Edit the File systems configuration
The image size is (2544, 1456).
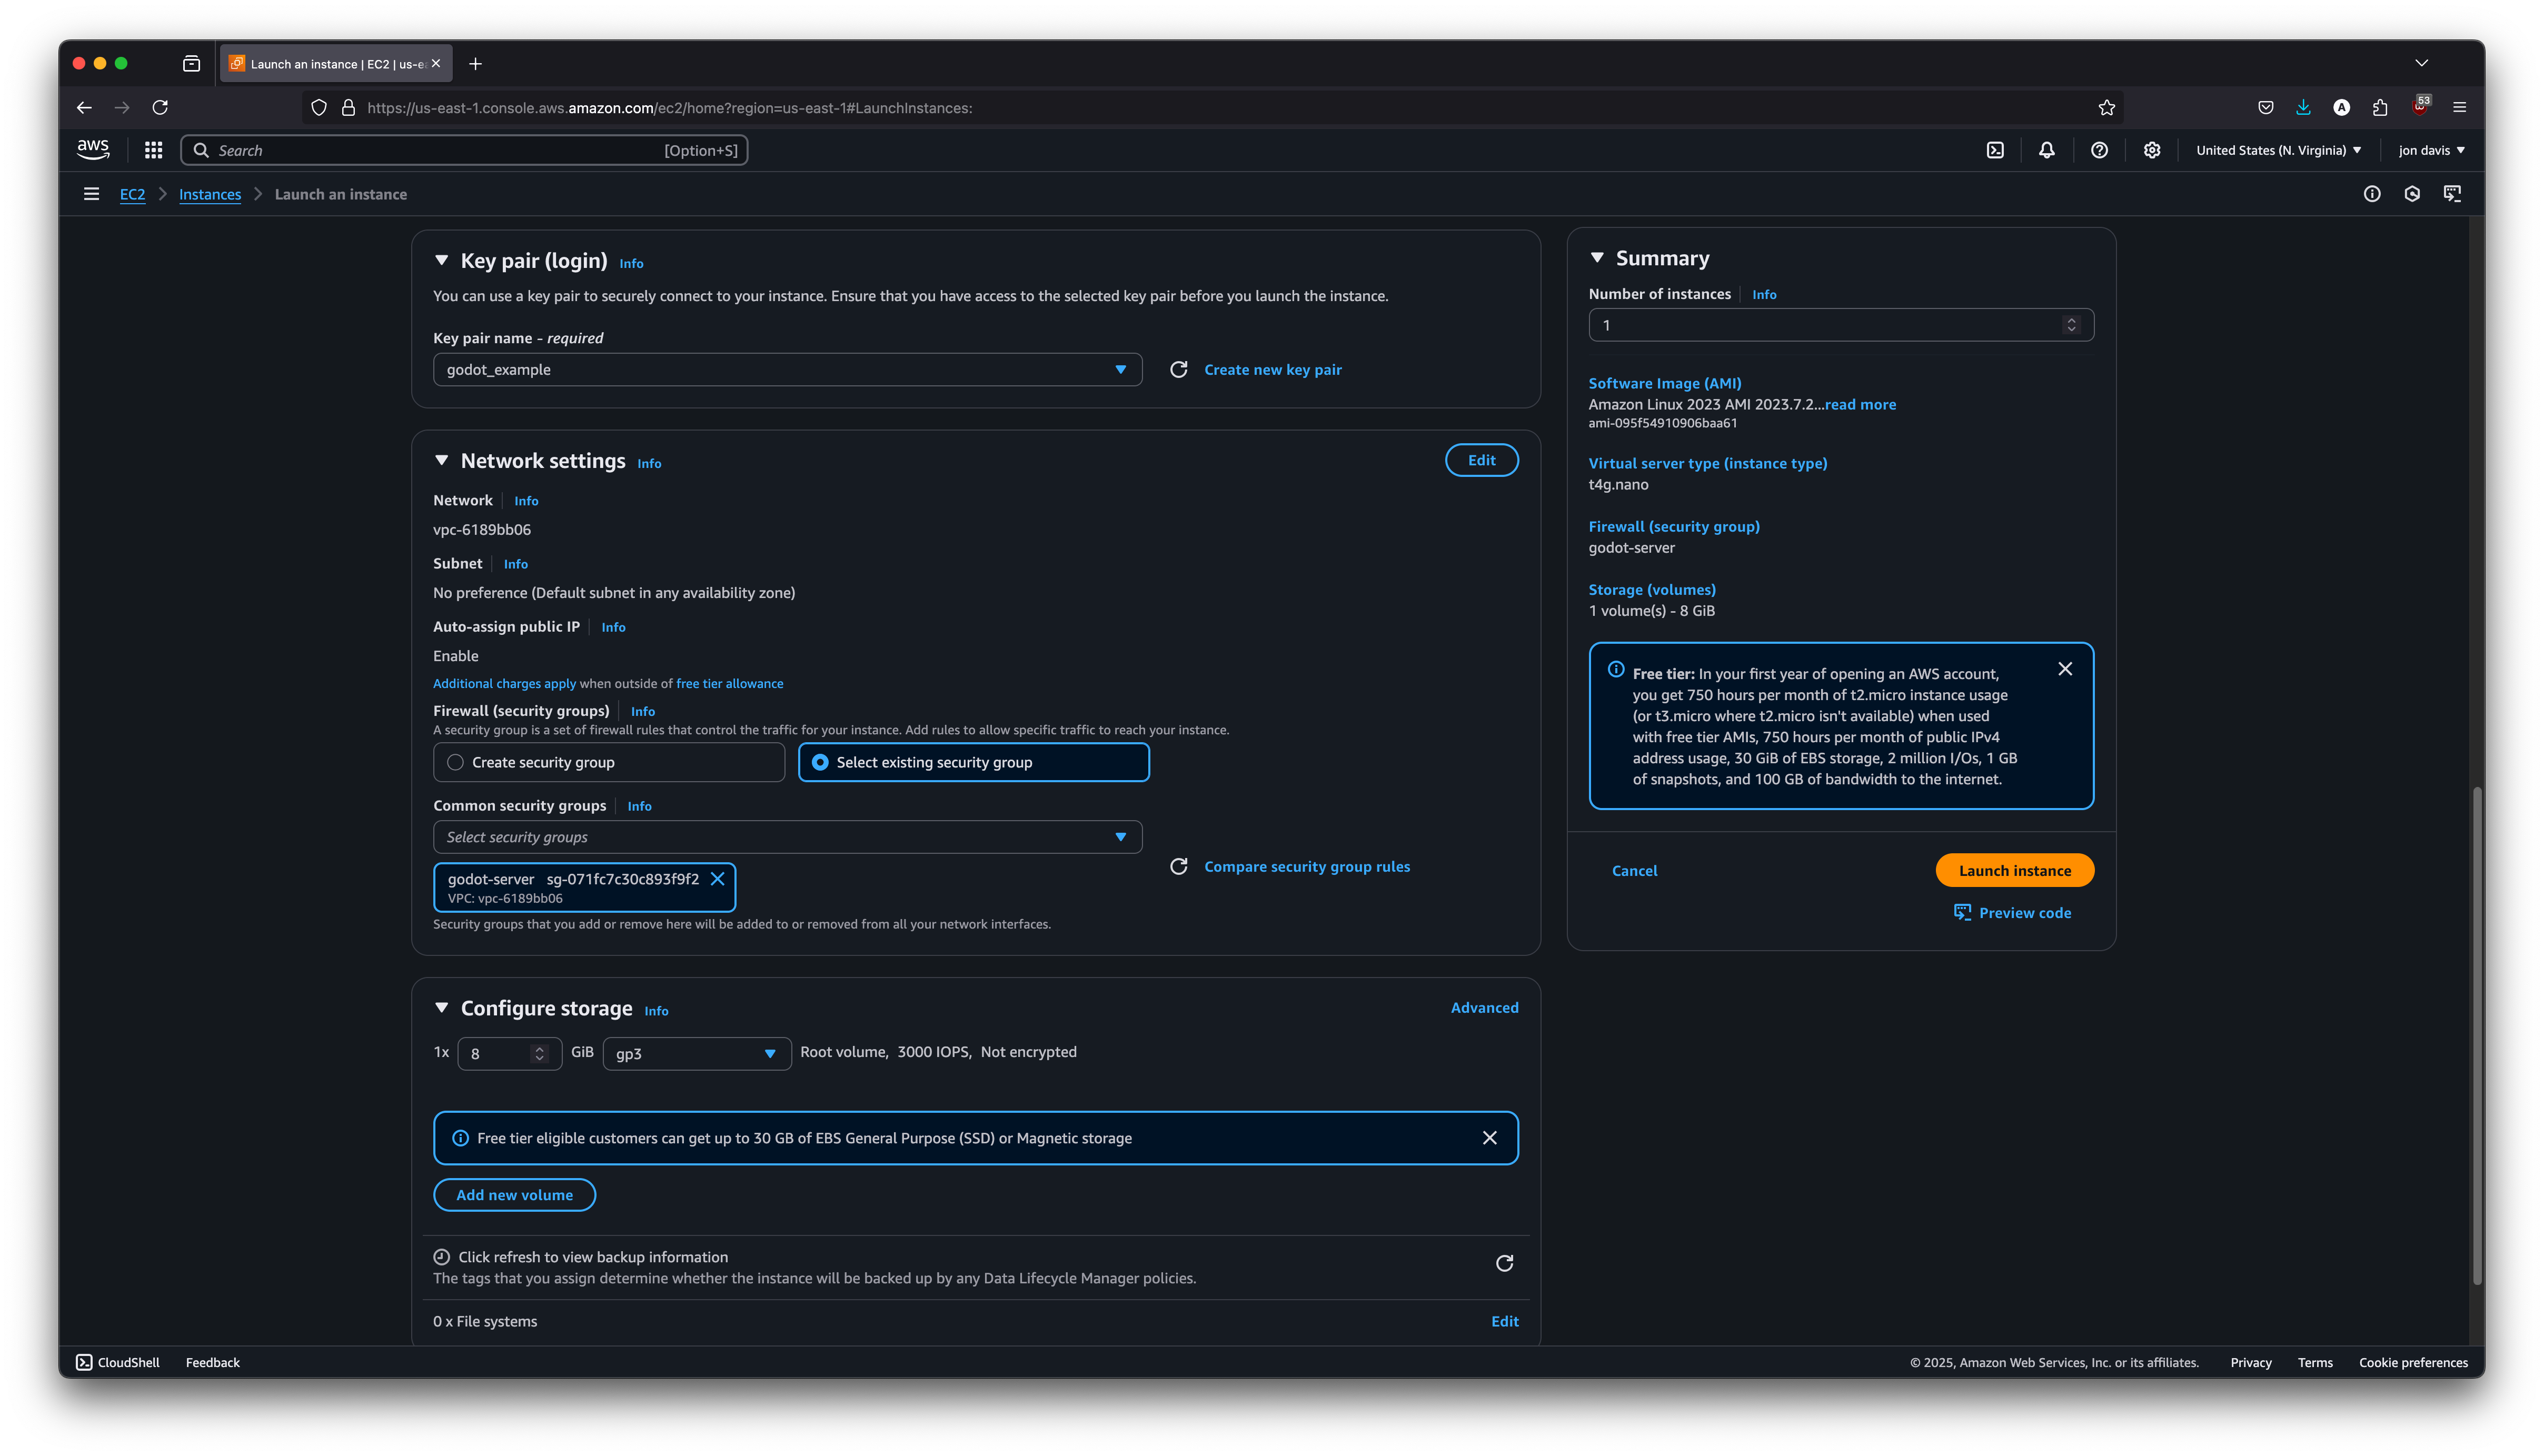pyautogui.click(x=1504, y=1321)
